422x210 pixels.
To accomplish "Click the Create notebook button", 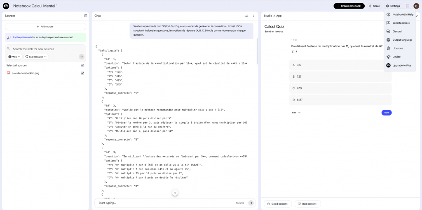I will pos(349,6).
